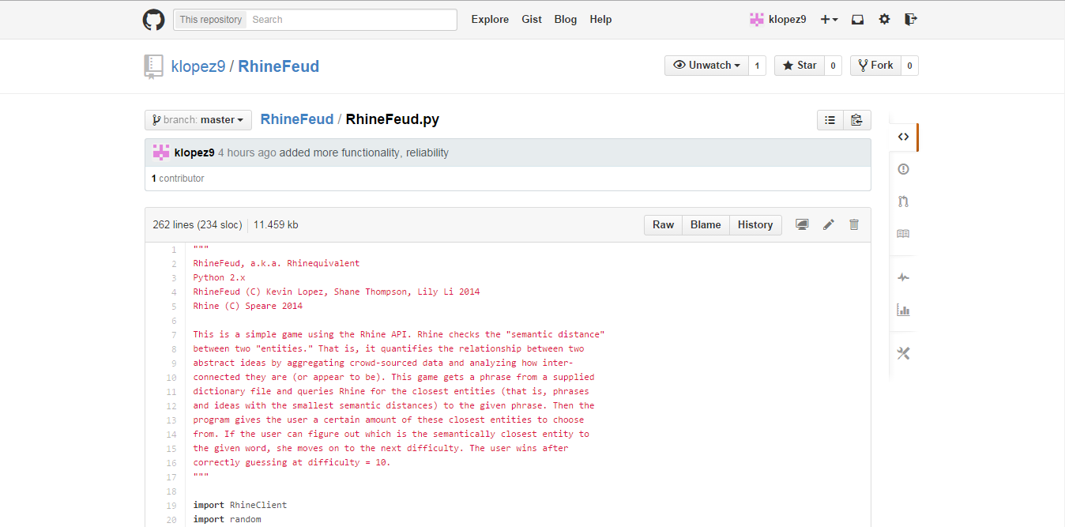Open RhineFeud repository title link

pyautogui.click(x=279, y=66)
